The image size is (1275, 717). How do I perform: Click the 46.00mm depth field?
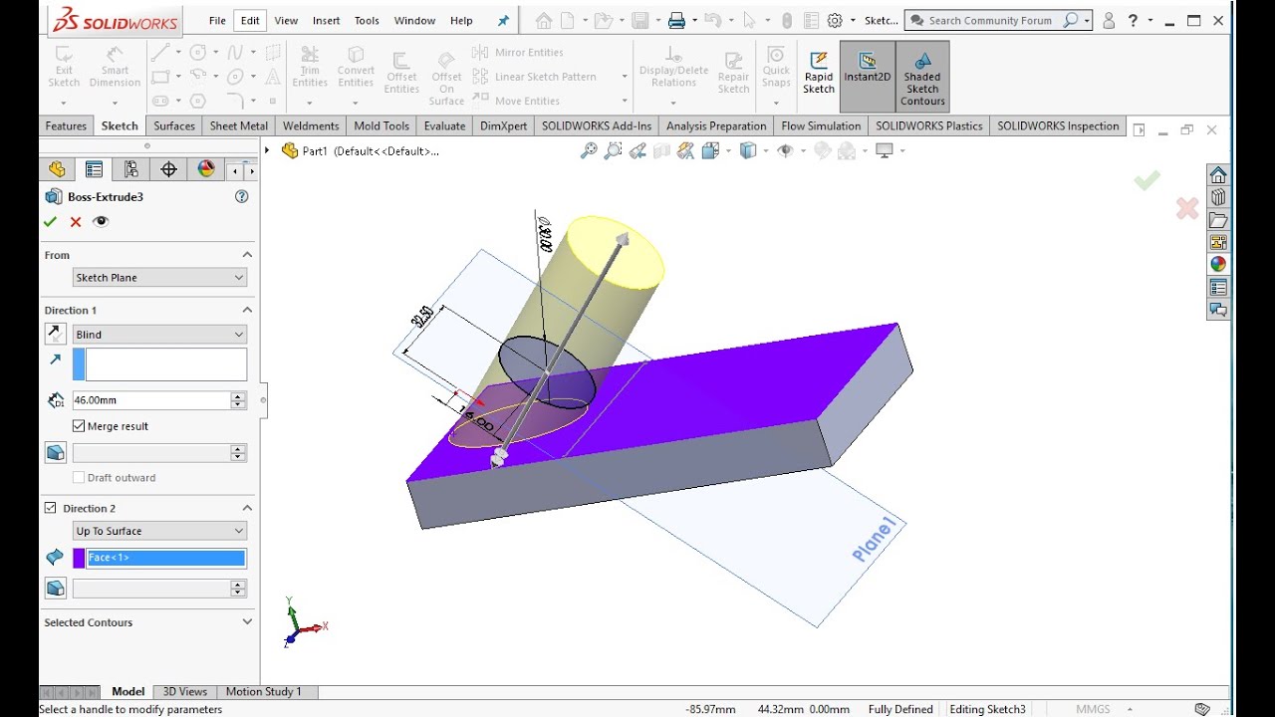coord(151,400)
